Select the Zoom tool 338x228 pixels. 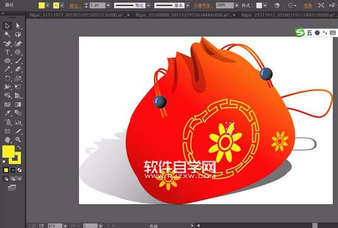click(18, 140)
